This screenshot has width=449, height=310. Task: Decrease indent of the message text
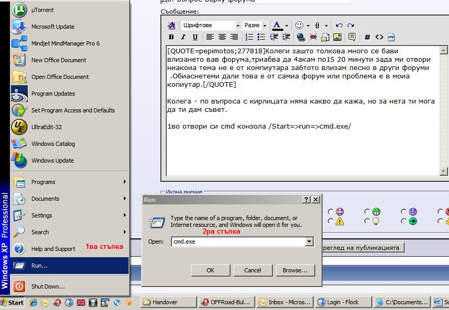click(x=274, y=37)
